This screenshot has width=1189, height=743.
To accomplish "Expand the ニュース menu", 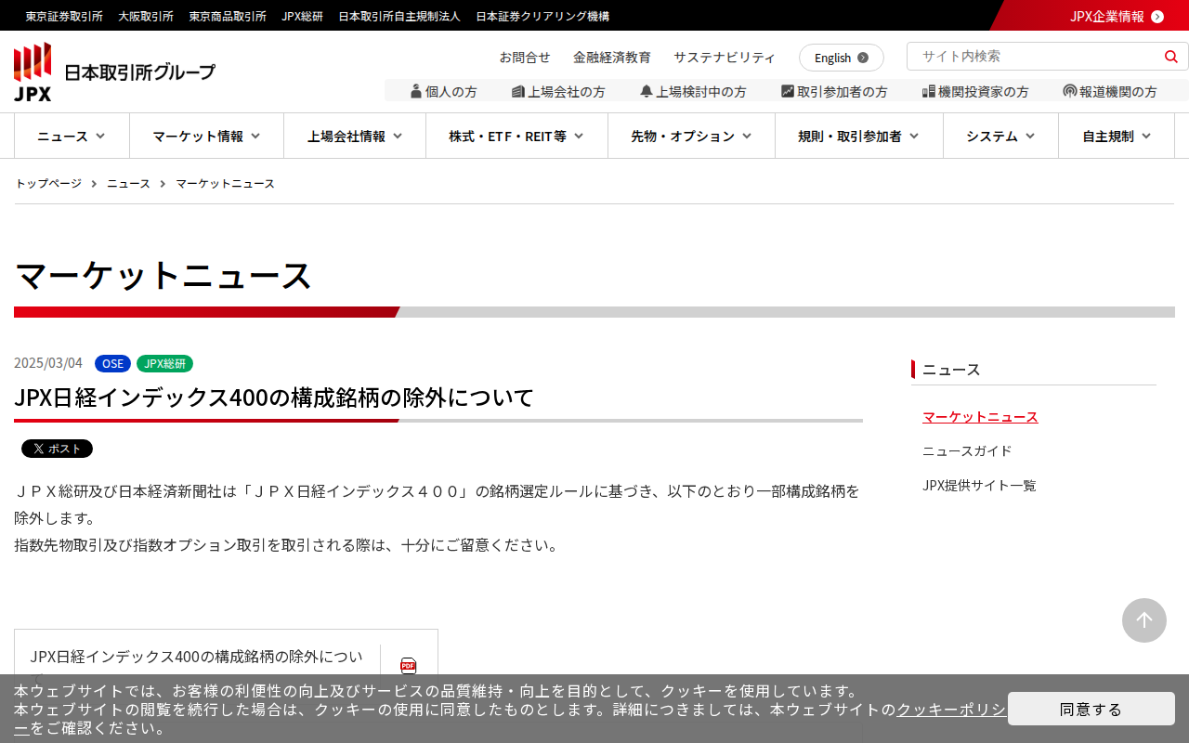I will [x=72, y=136].
